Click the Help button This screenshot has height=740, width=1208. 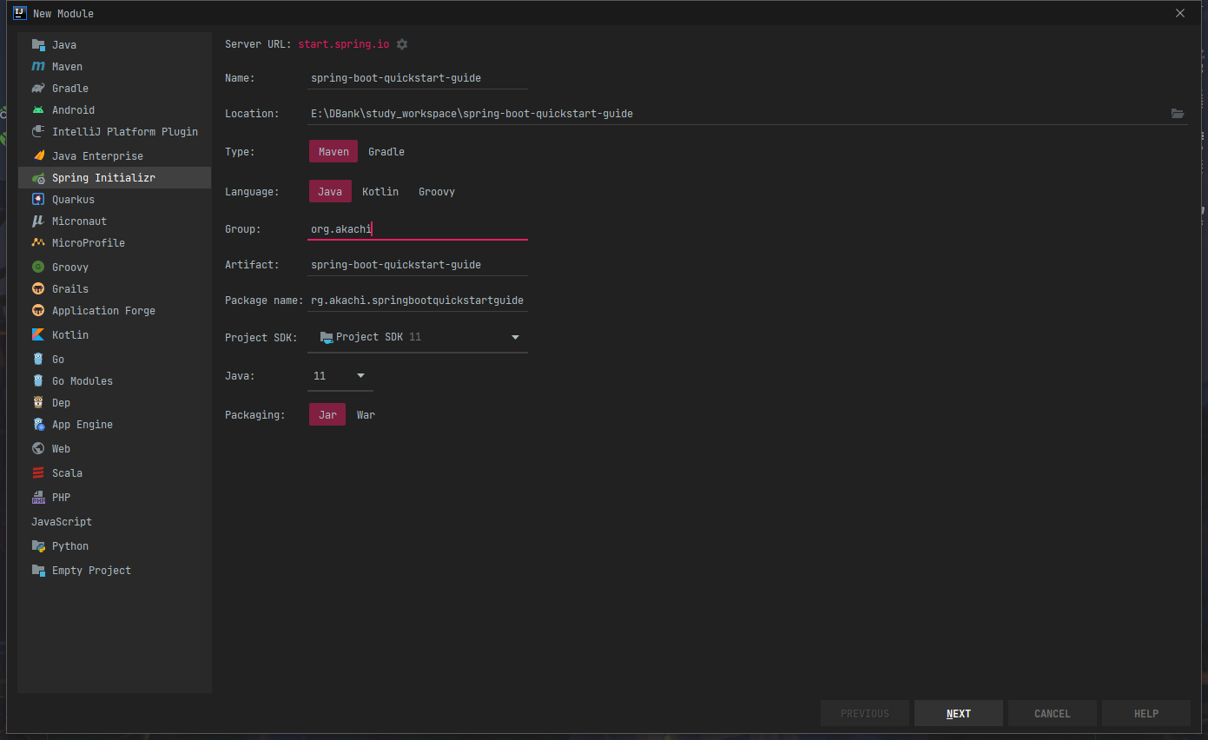click(x=1146, y=713)
